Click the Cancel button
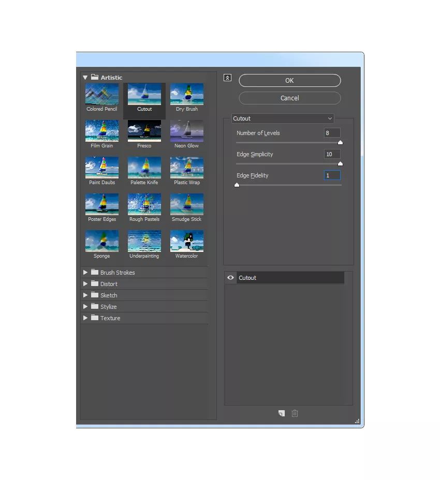 pyautogui.click(x=289, y=98)
